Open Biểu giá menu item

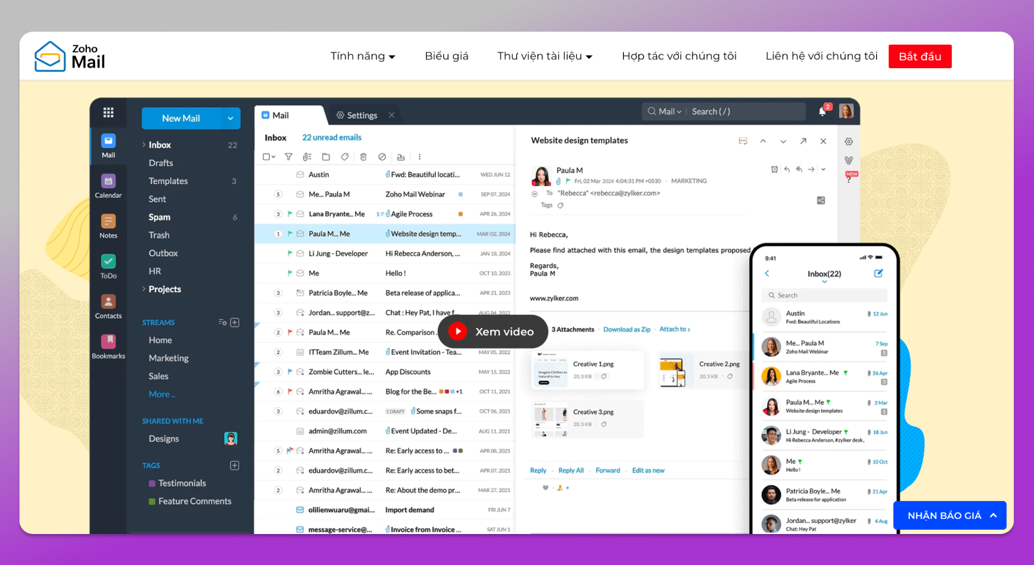447,56
